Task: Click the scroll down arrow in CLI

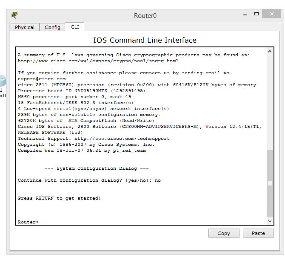Action: [x=270, y=221]
